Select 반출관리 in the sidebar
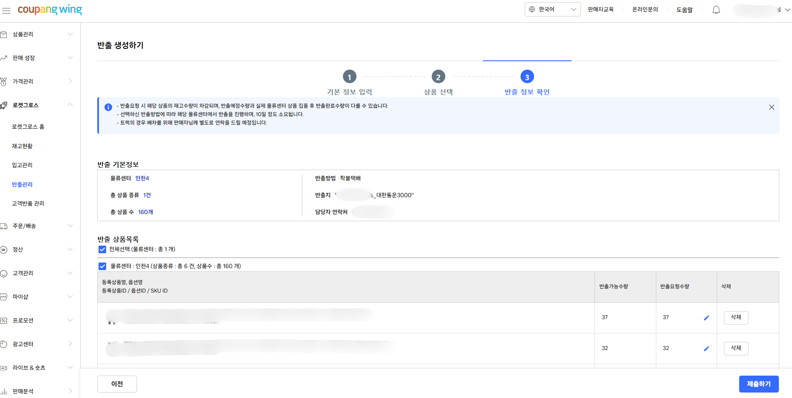Image resolution: width=792 pixels, height=398 pixels. coord(22,184)
